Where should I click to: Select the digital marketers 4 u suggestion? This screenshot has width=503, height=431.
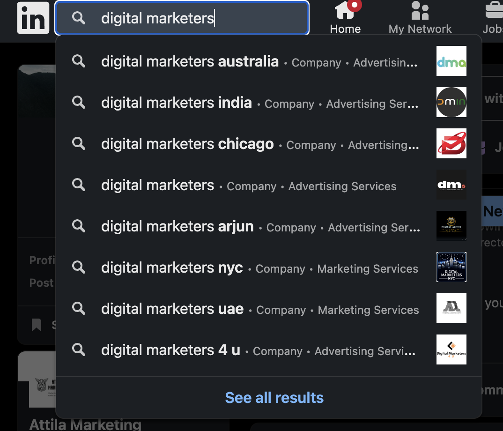(269, 349)
